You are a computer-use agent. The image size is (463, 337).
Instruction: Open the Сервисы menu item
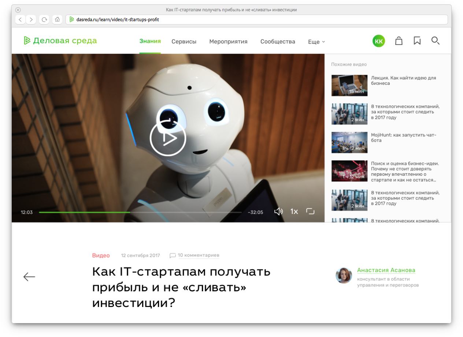tap(184, 42)
